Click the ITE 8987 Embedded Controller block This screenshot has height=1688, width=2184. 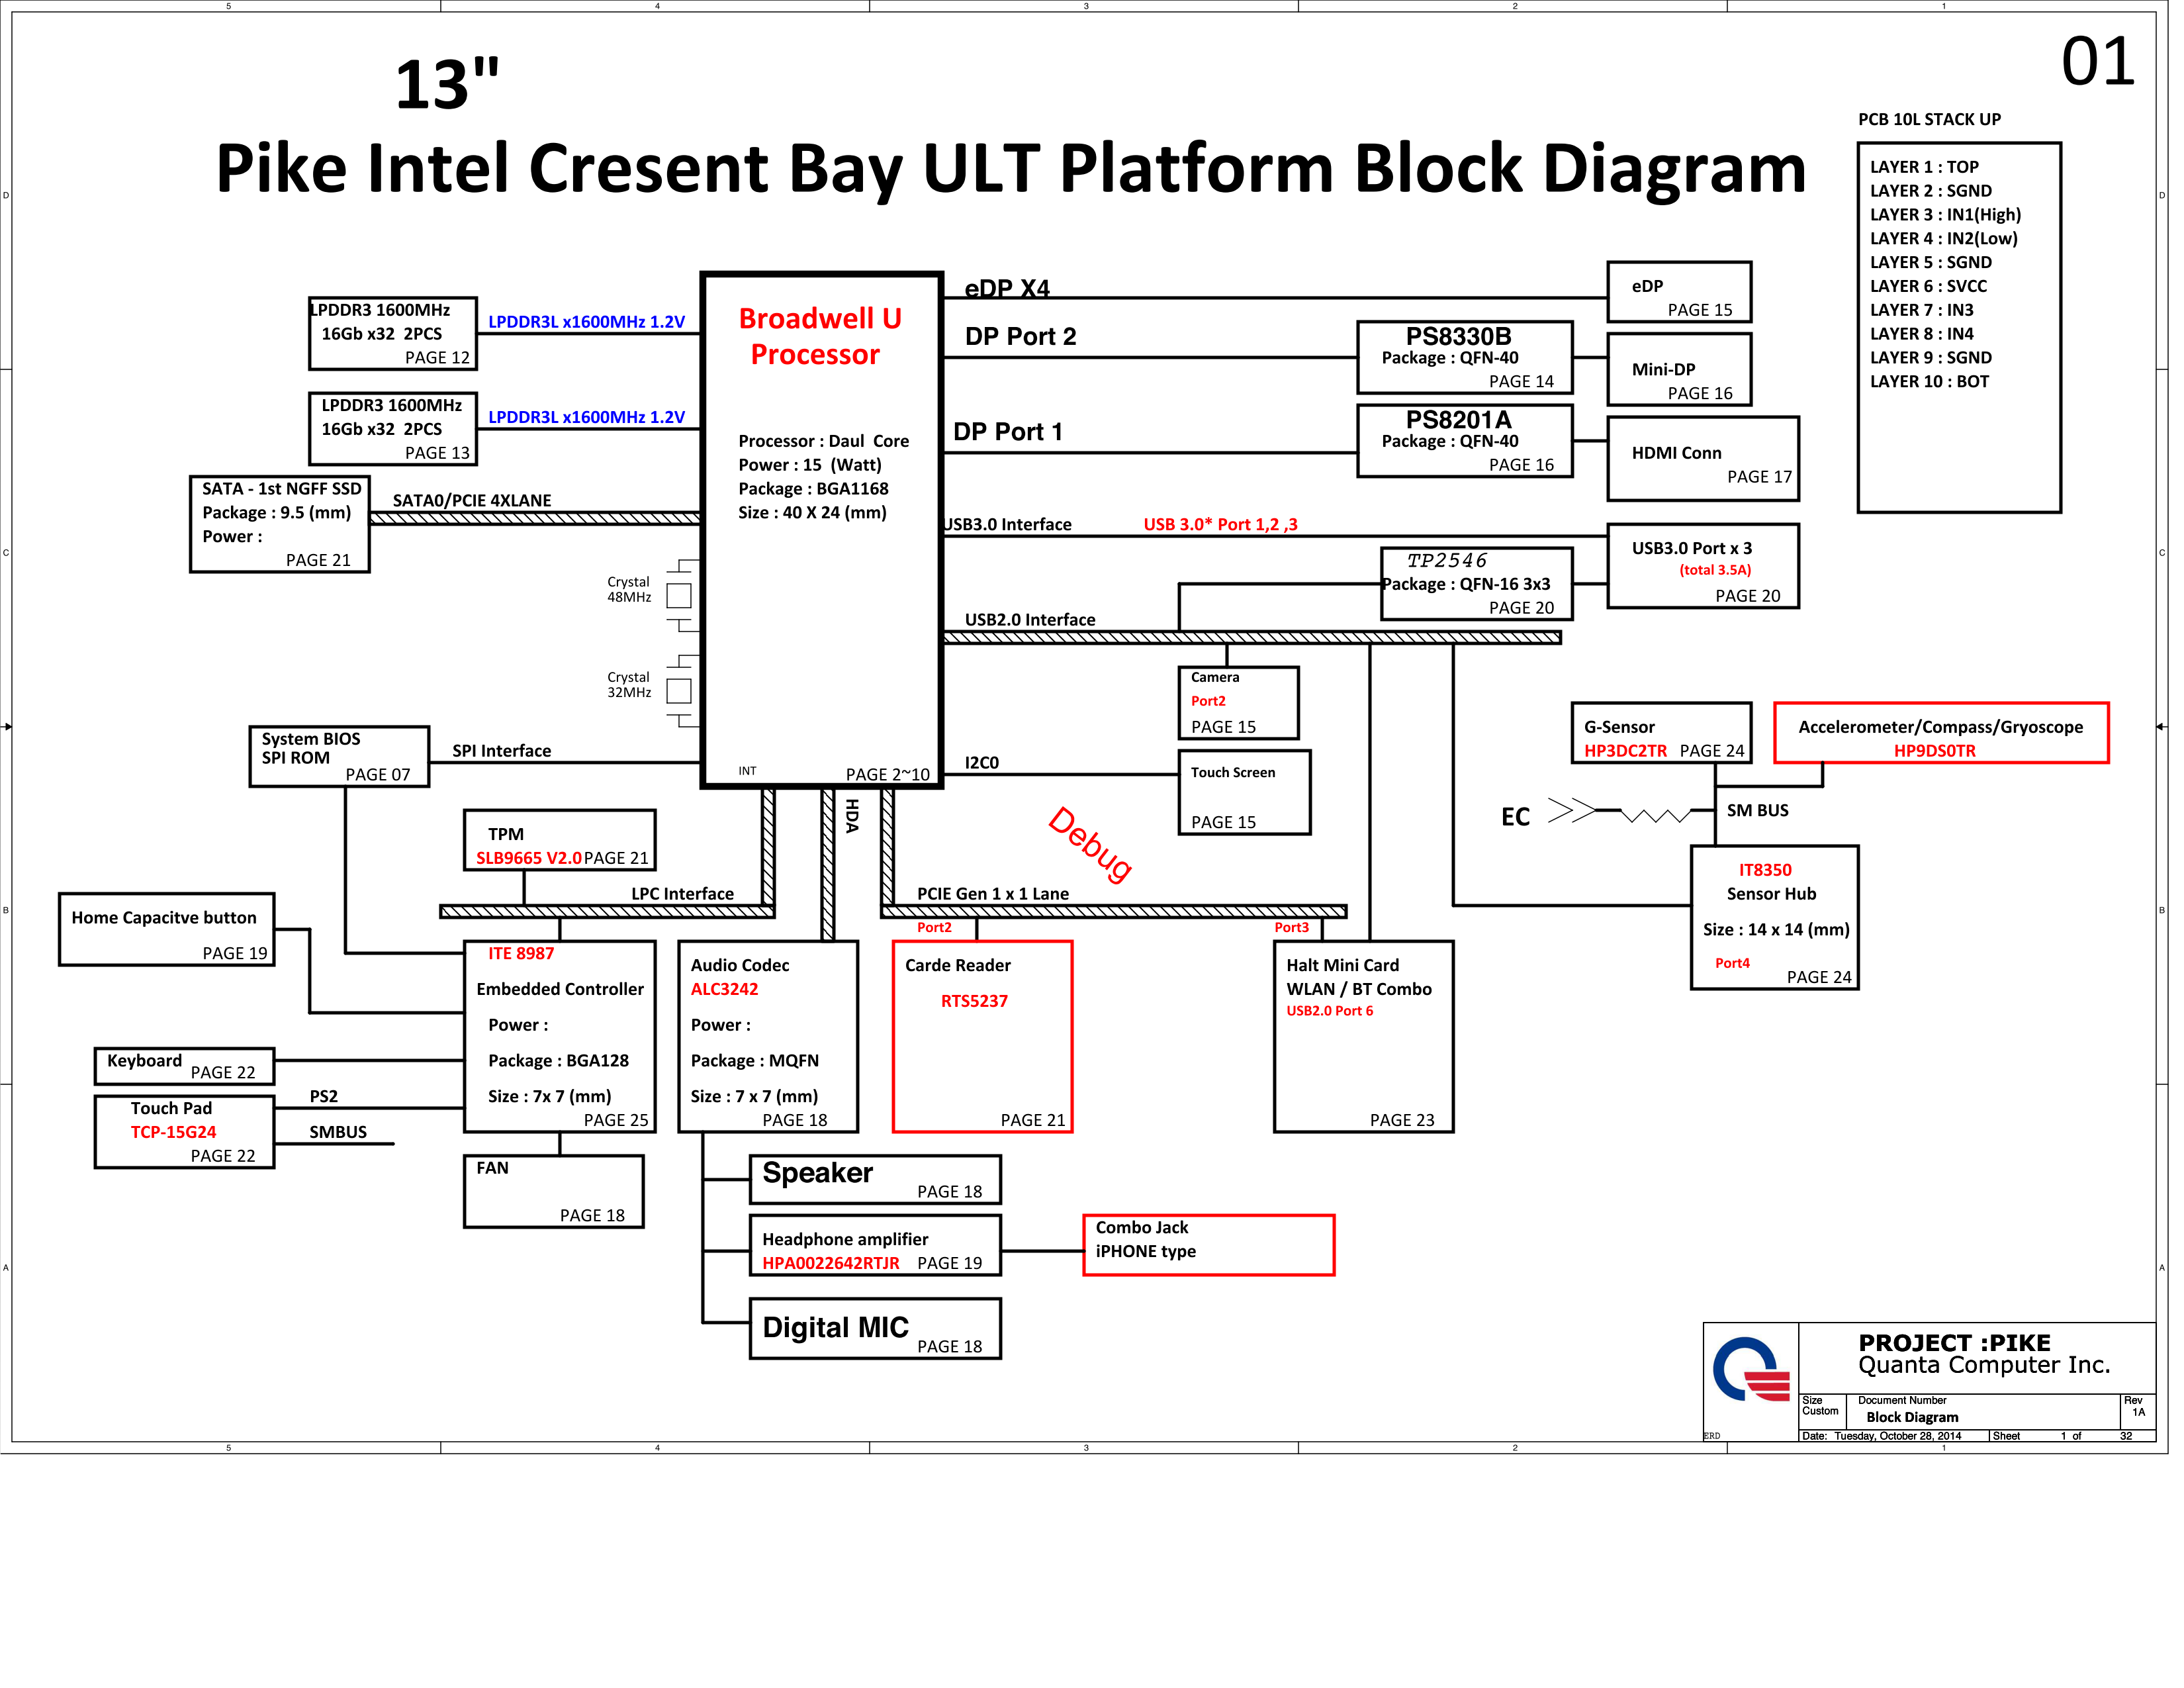(x=559, y=1036)
